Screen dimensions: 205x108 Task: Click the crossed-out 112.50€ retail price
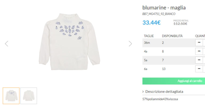point(180,23)
